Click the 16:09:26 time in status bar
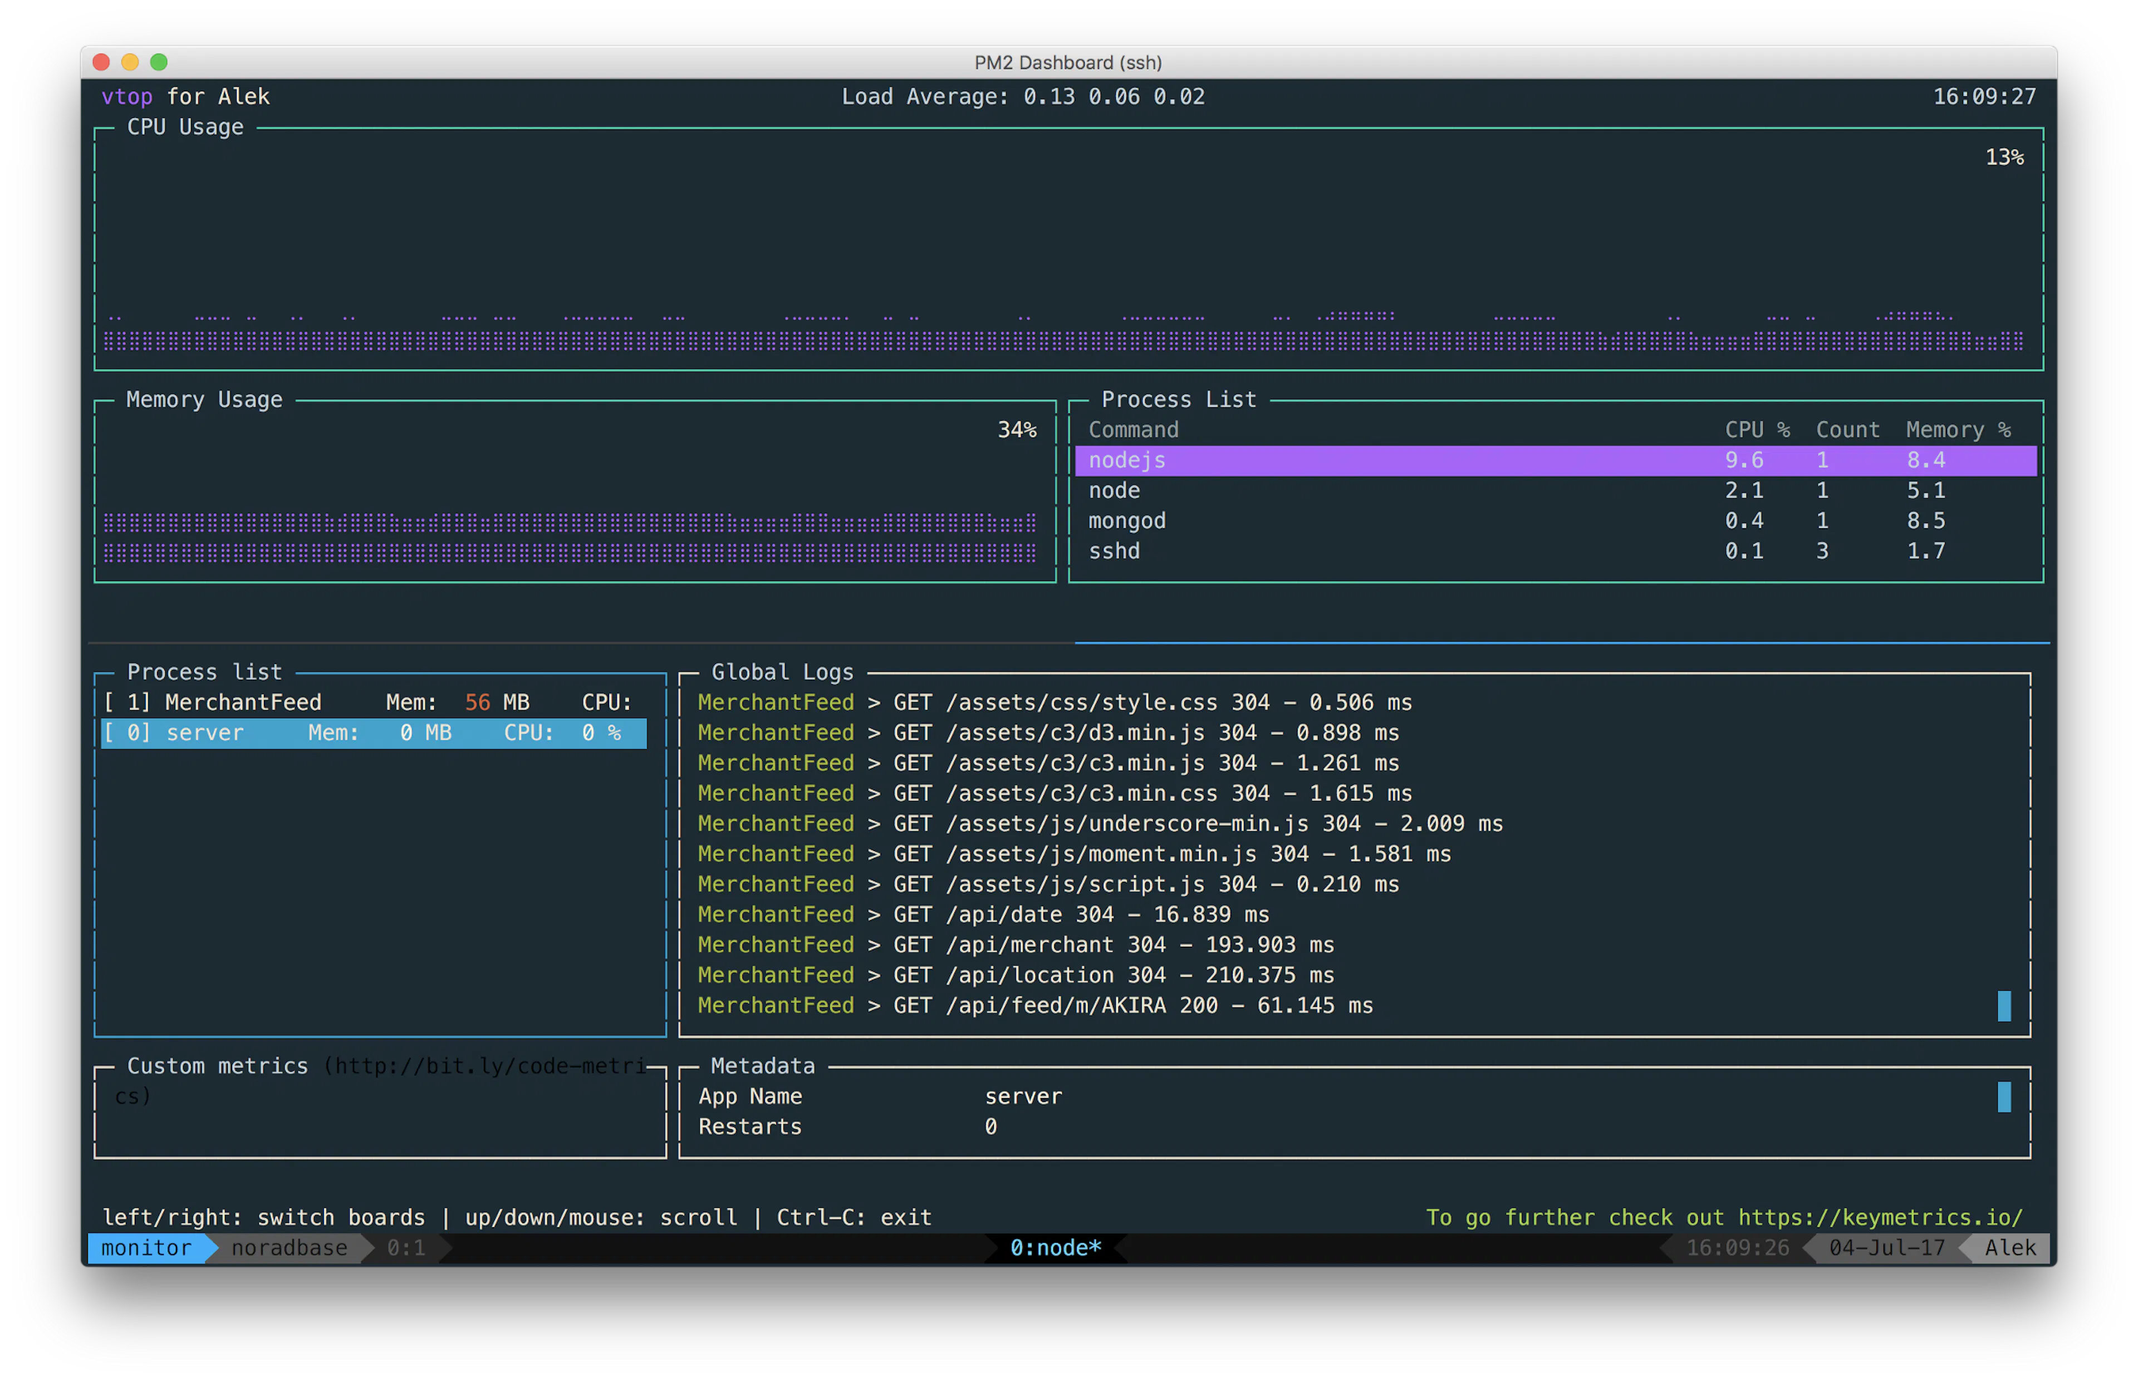Image resolution: width=2138 pixels, height=1382 pixels. (1738, 1248)
